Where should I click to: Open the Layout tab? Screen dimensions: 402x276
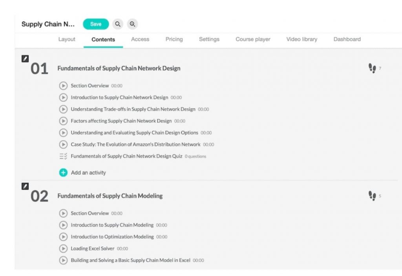click(x=67, y=39)
